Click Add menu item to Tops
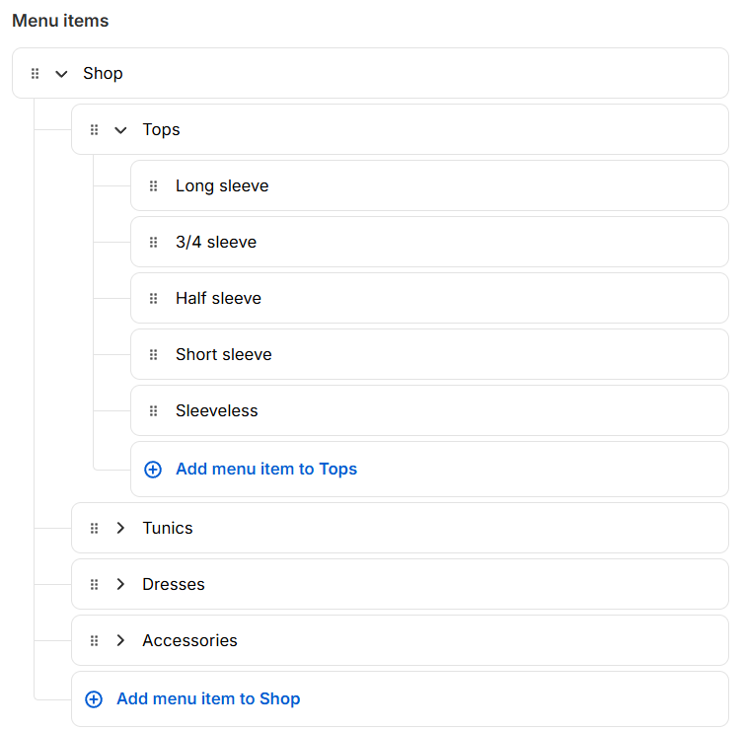743x730 pixels. (x=266, y=470)
